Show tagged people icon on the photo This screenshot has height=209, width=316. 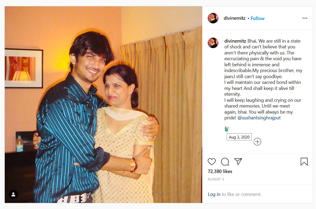click(x=13, y=194)
